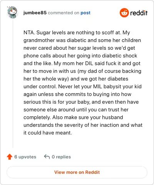The width and height of the screenshot is (154, 185).
Task: Click the jumbee85 avatar image
Action: (12, 12)
